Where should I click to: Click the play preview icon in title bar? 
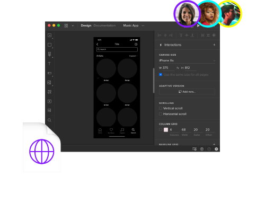pyautogui.click(x=198, y=26)
